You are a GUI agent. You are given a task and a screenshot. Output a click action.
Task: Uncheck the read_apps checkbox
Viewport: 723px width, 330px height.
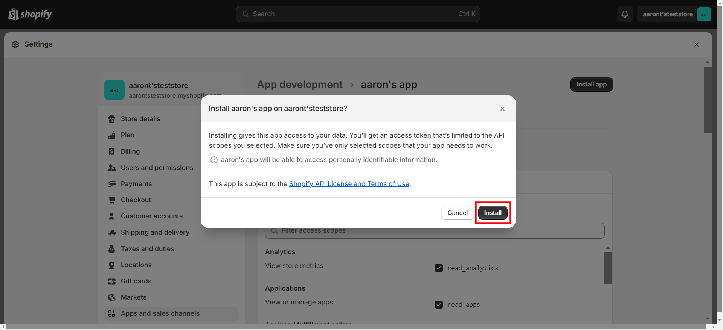pyautogui.click(x=439, y=304)
